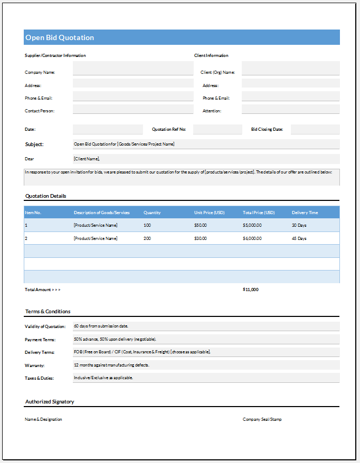Click the Unit Price (USD) column header
360x463 pixels.
pos(210,213)
